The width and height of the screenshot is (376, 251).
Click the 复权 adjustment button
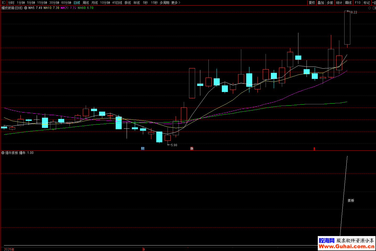[312, 3]
